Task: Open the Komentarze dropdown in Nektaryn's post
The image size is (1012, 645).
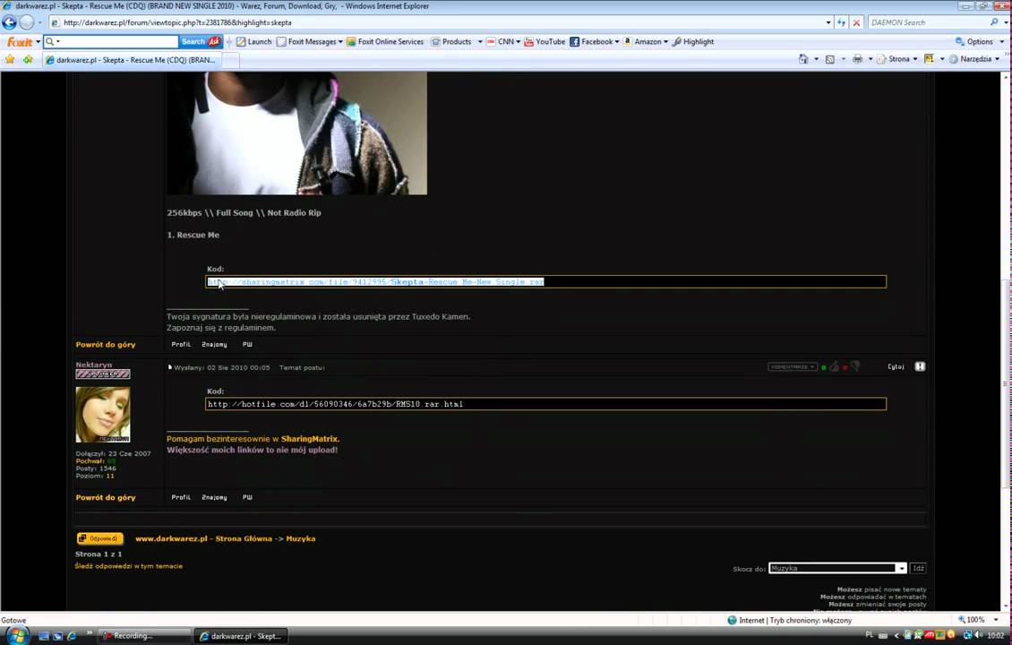Action: coord(793,366)
